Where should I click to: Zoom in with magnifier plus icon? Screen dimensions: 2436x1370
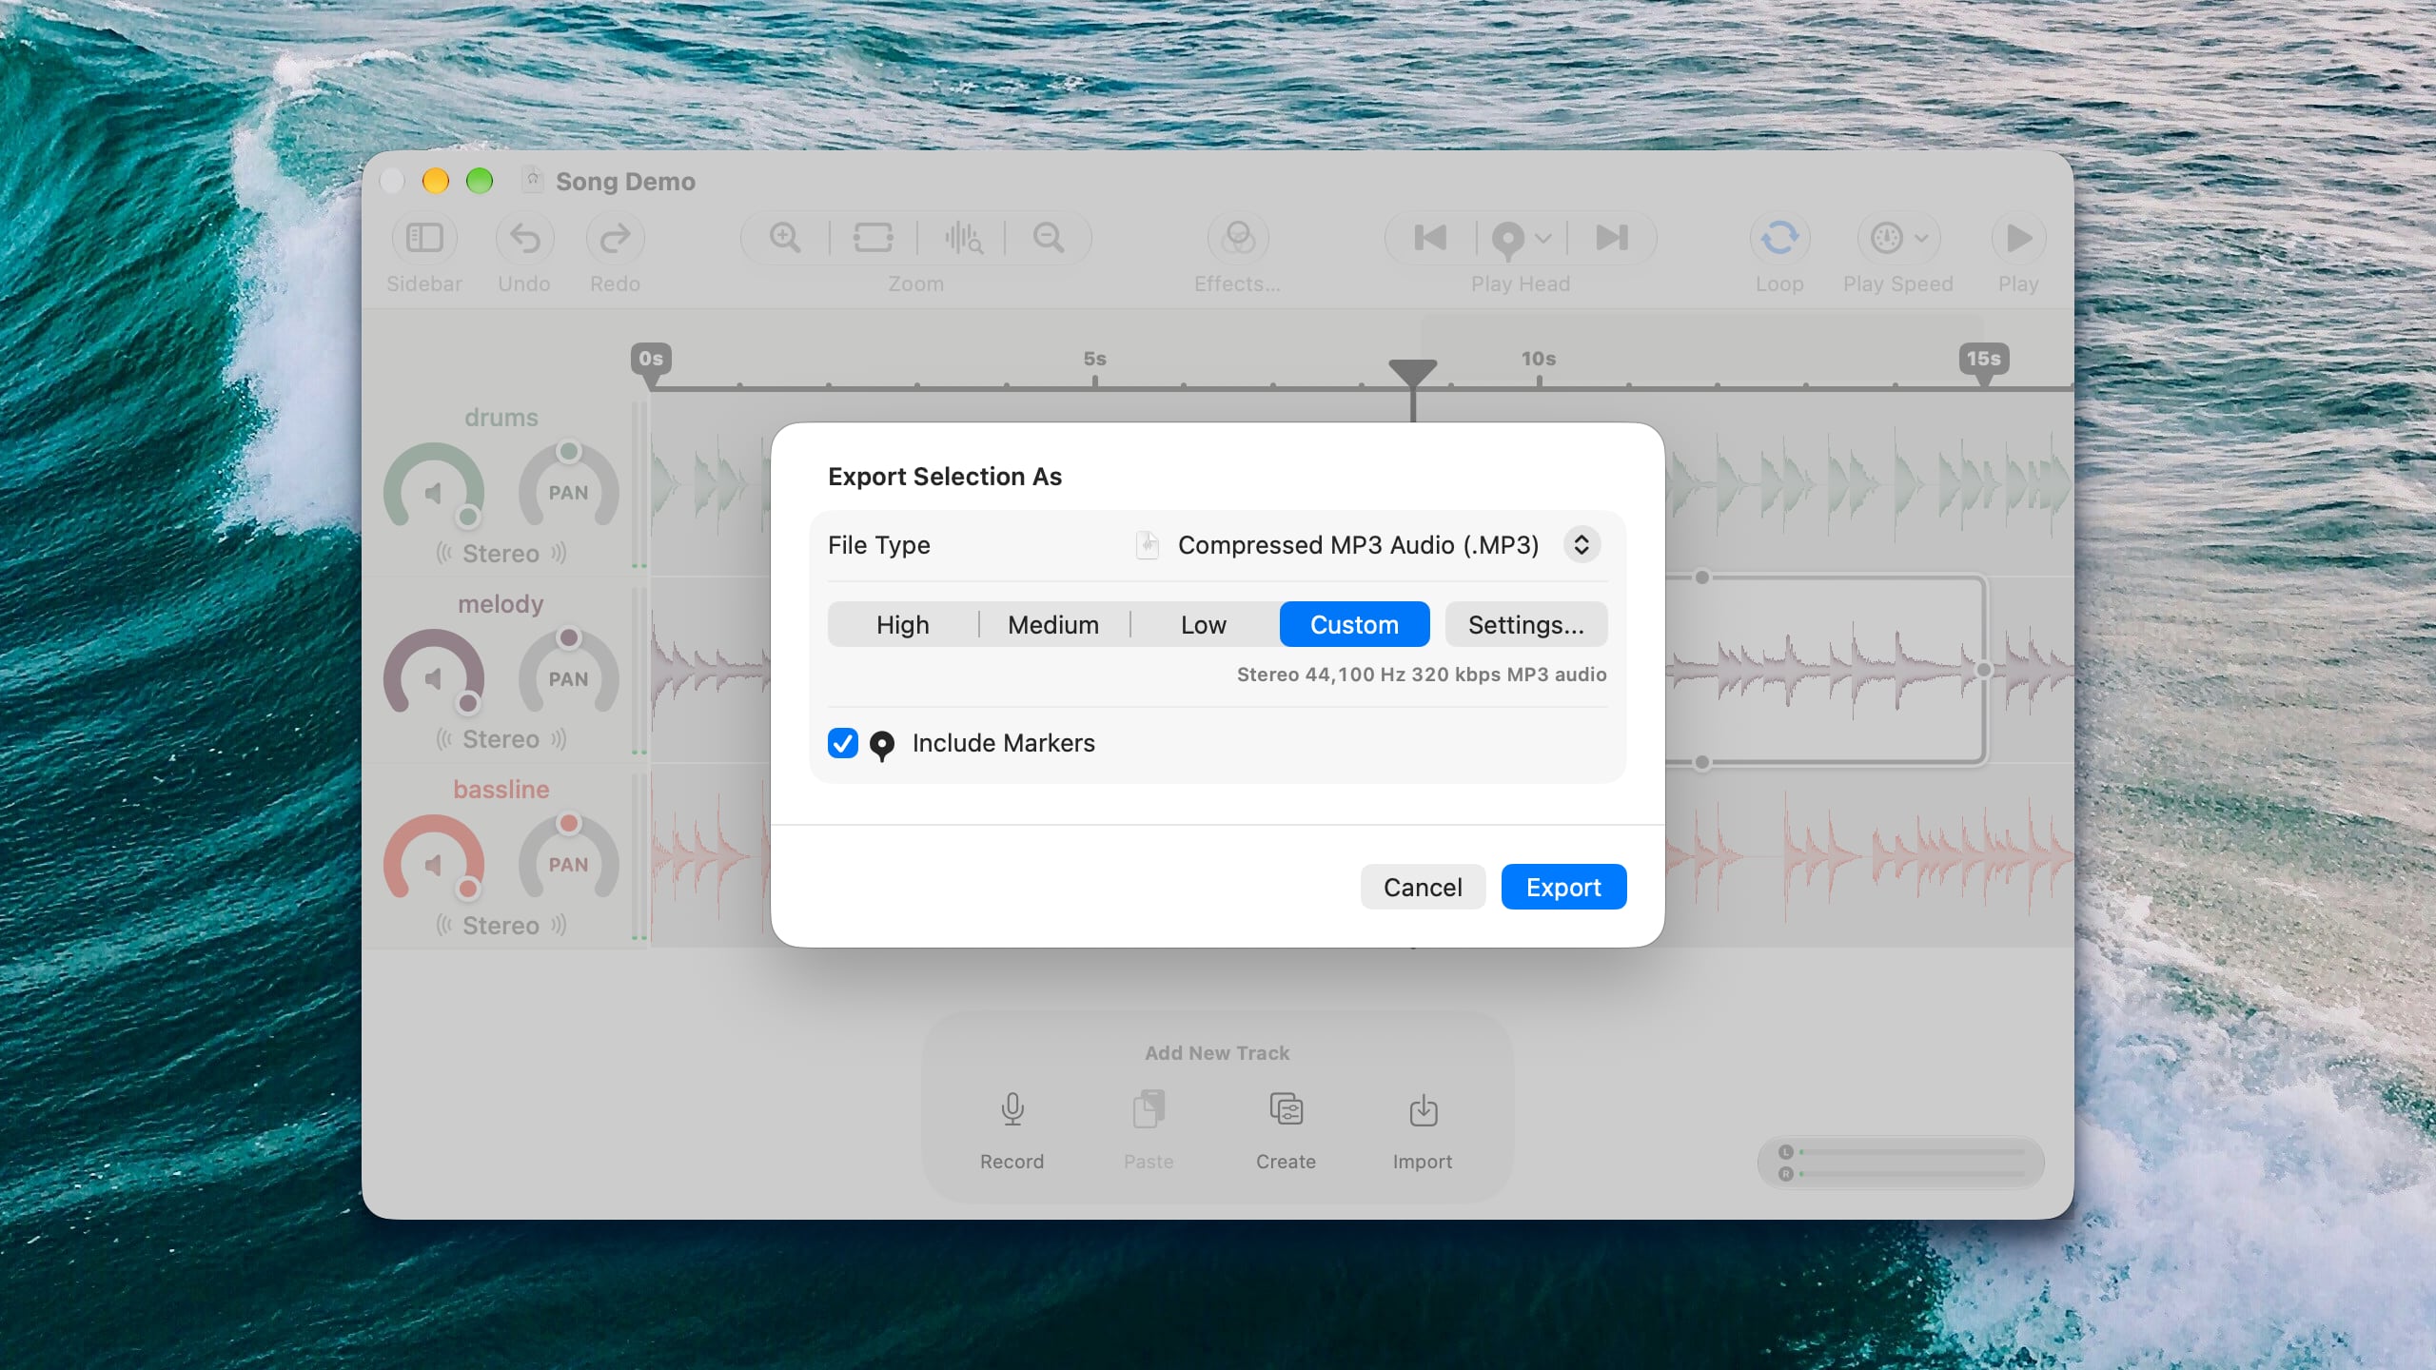pos(785,238)
